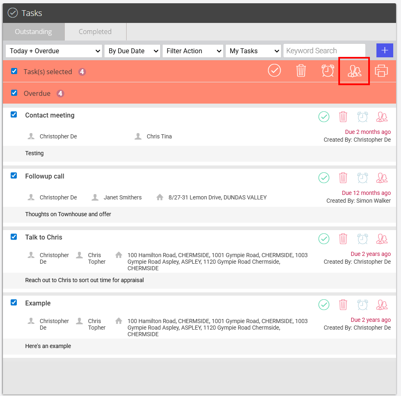Click contact name Chris Tina

click(x=159, y=136)
